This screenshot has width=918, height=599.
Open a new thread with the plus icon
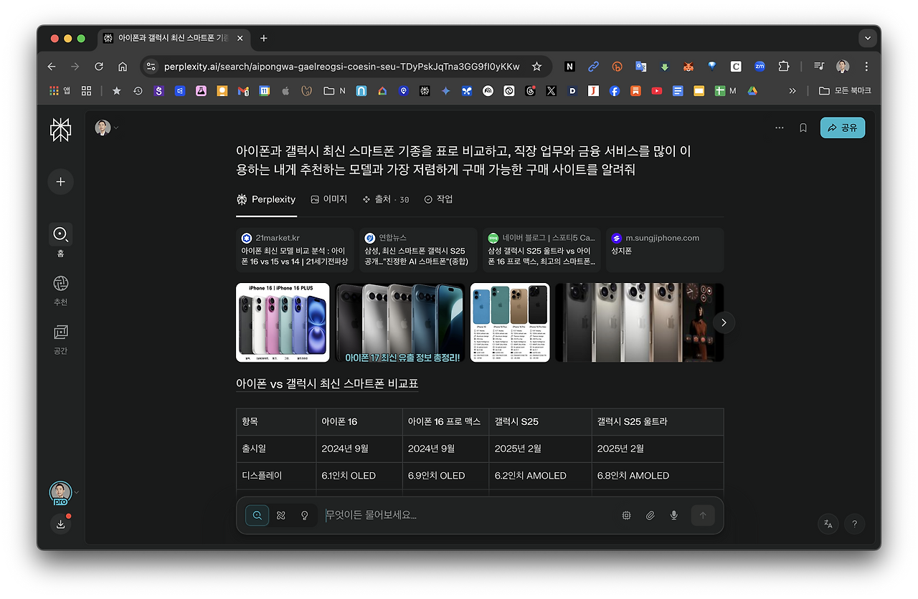[x=60, y=181]
